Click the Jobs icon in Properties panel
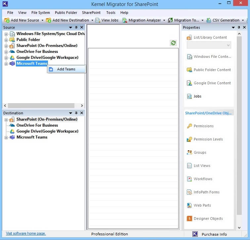 tap(189, 97)
